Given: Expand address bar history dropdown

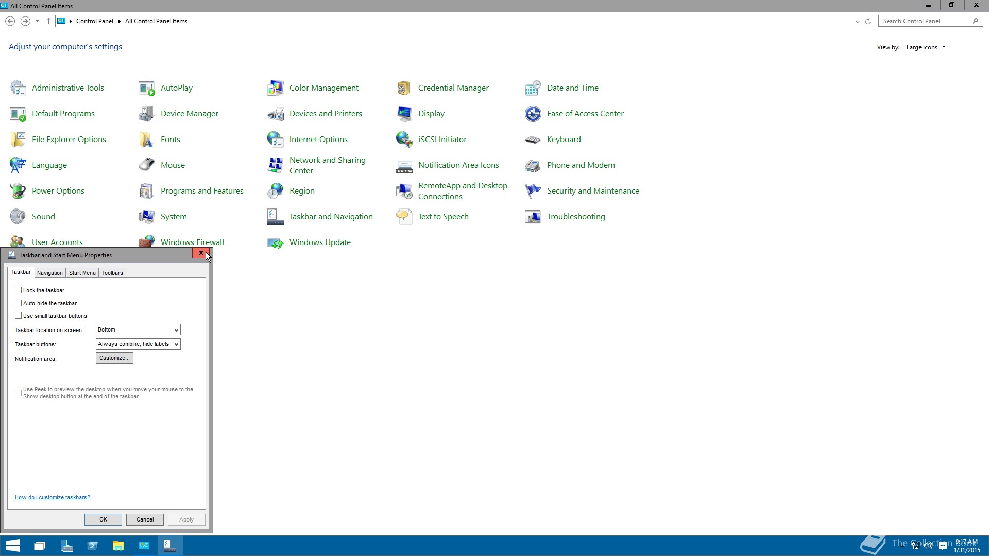Looking at the screenshot, I should tap(857, 21).
